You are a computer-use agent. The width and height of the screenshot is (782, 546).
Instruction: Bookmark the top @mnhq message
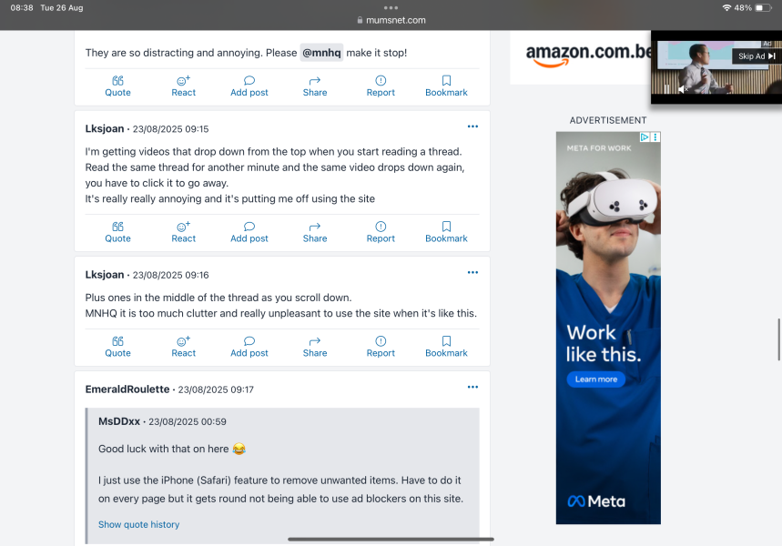446,86
